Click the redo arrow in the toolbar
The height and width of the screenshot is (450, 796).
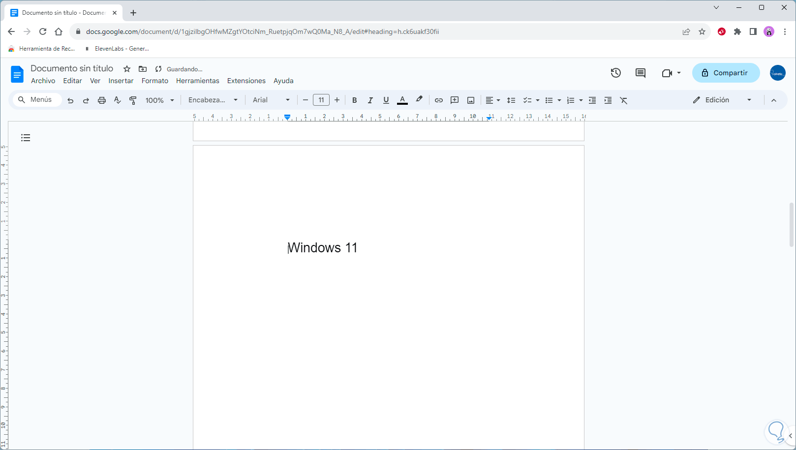[x=86, y=100]
